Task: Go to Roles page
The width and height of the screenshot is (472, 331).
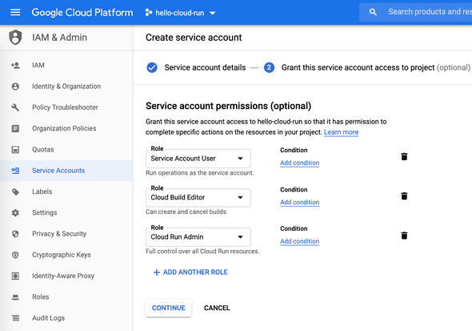Action: pyautogui.click(x=66, y=297)
